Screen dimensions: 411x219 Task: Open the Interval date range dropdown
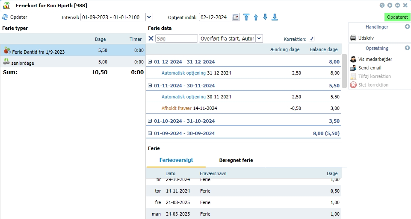click(149, 17)
